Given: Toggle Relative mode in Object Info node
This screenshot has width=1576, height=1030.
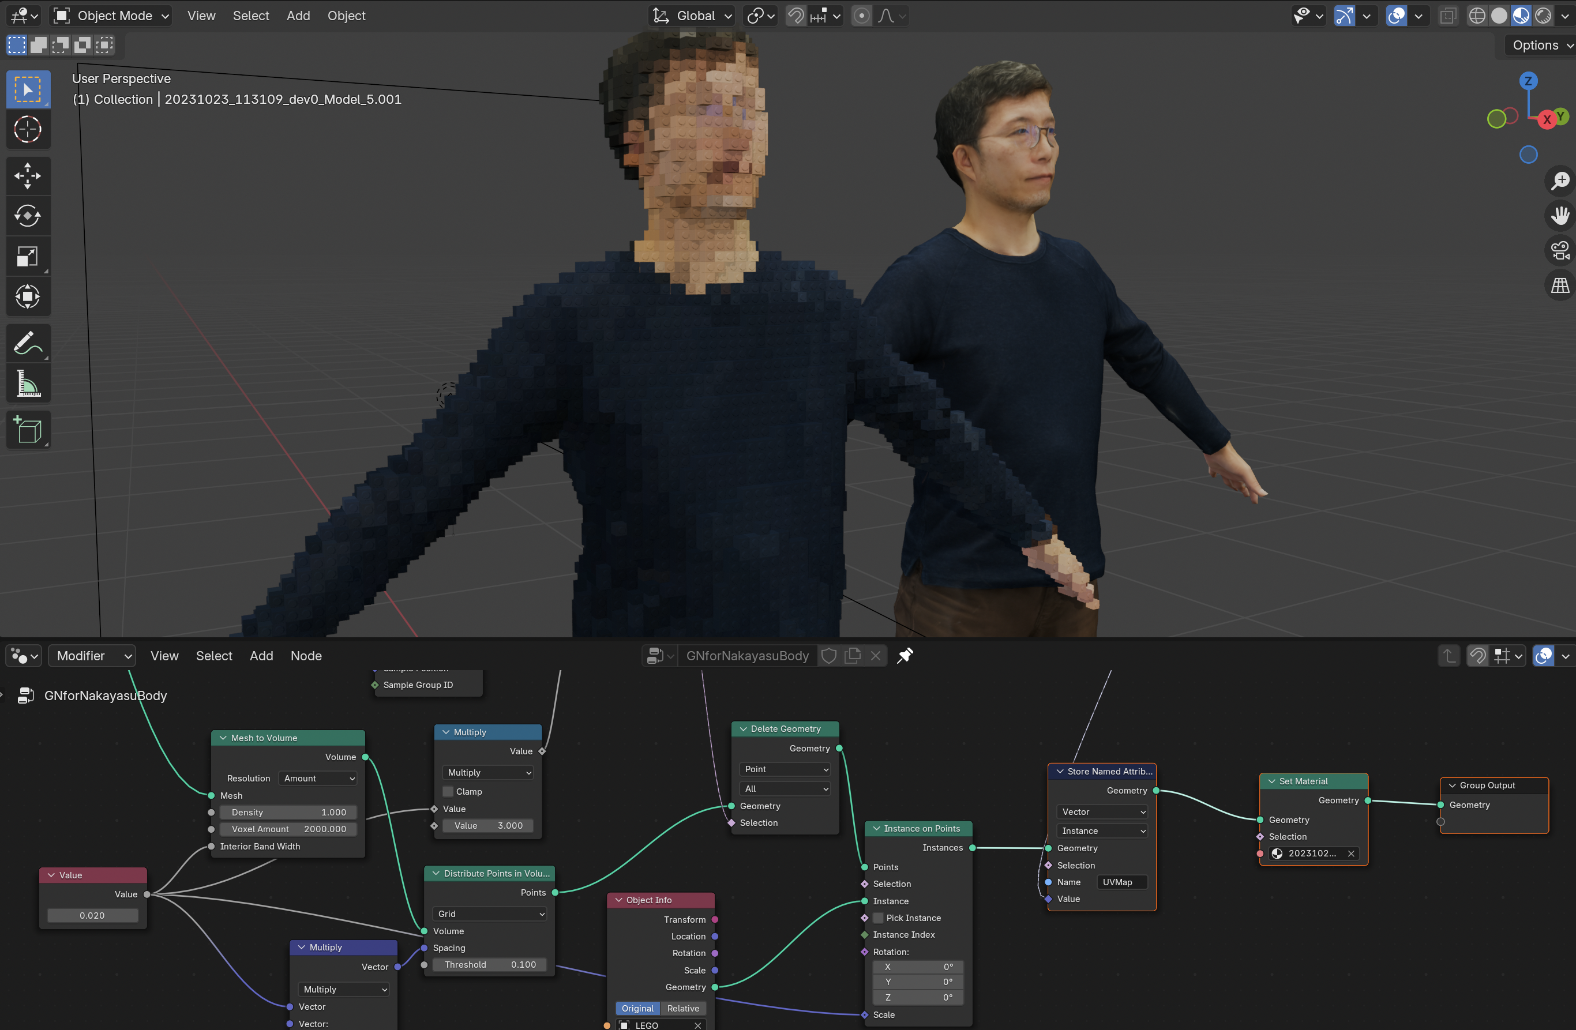Looking at the screenshot, I should 682,1008.
